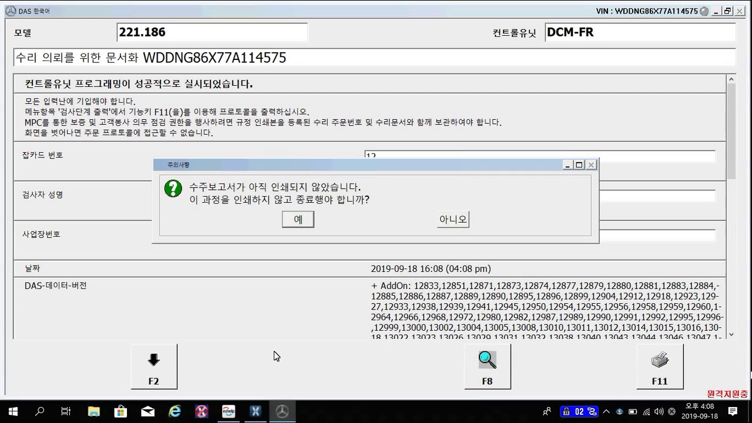The height and width of the screenshot is (423, 752).
Task: Click the title 수리 의뢰를 위한 문서화
Action: pos(76,58)
